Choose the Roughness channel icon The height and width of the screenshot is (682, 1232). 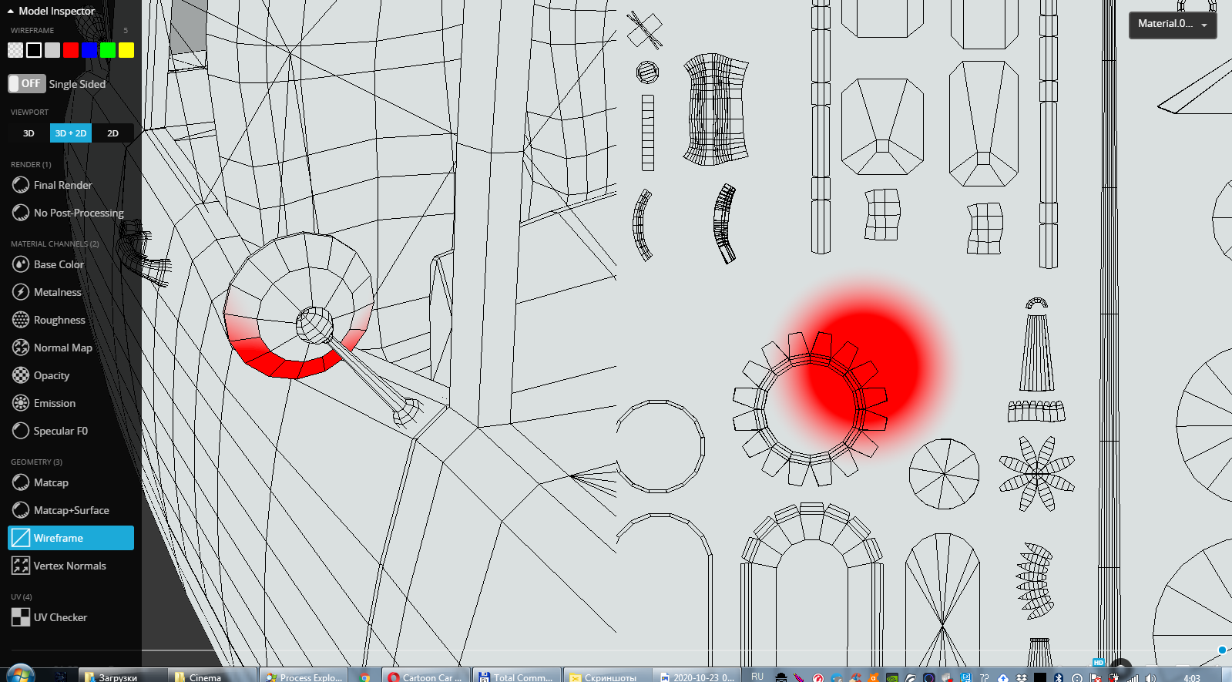coord(21,320)
